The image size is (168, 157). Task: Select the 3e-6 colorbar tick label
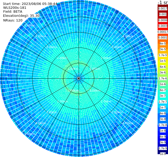point(163,72)
